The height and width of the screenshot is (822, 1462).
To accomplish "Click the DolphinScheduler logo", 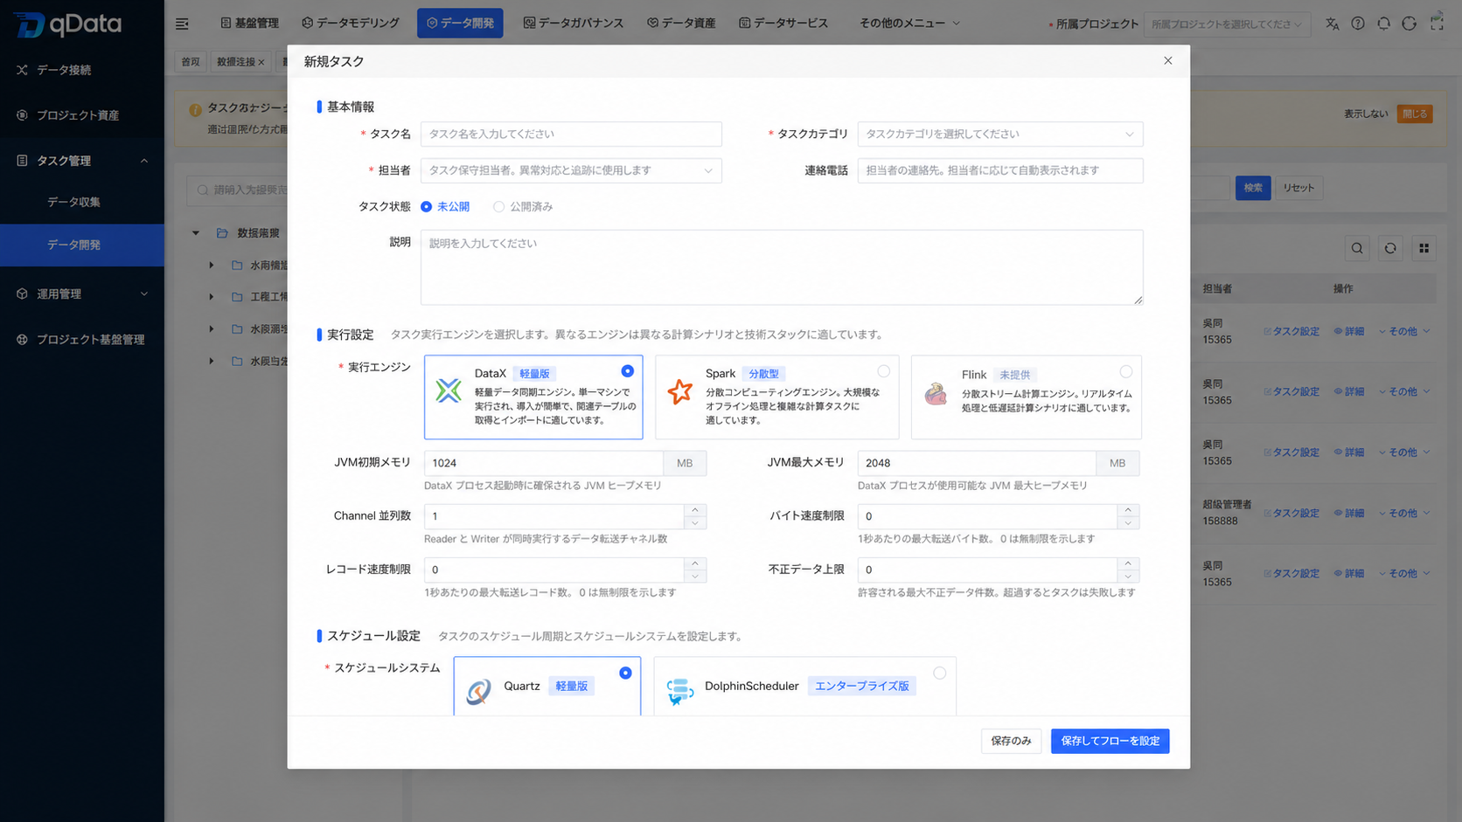I will coord(679,692).
